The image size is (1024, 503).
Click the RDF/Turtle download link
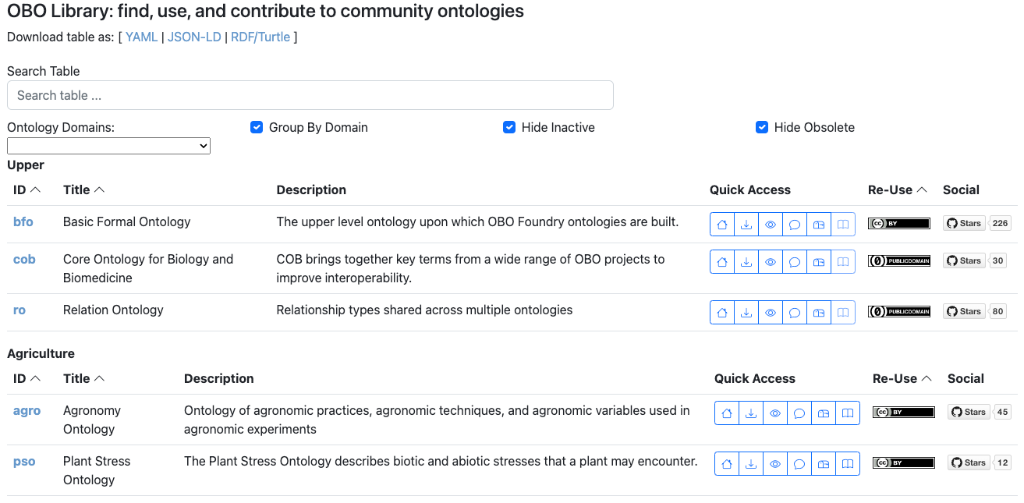tap(260, 37)
